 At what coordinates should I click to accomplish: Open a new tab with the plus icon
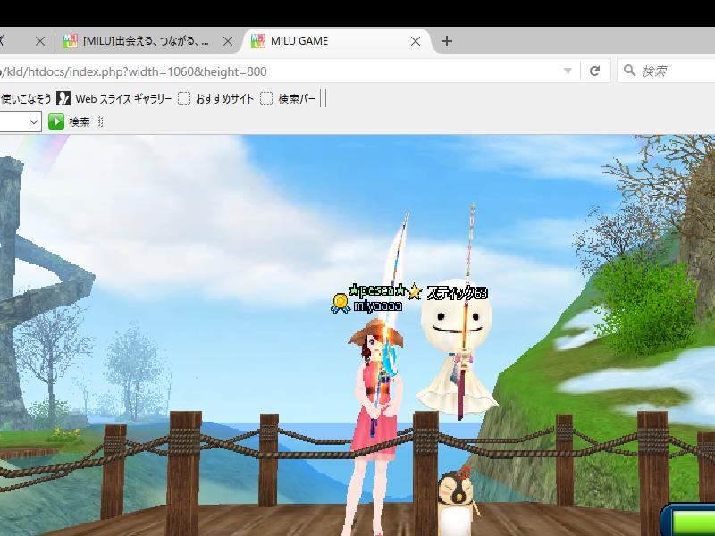[x=447, y=41]
